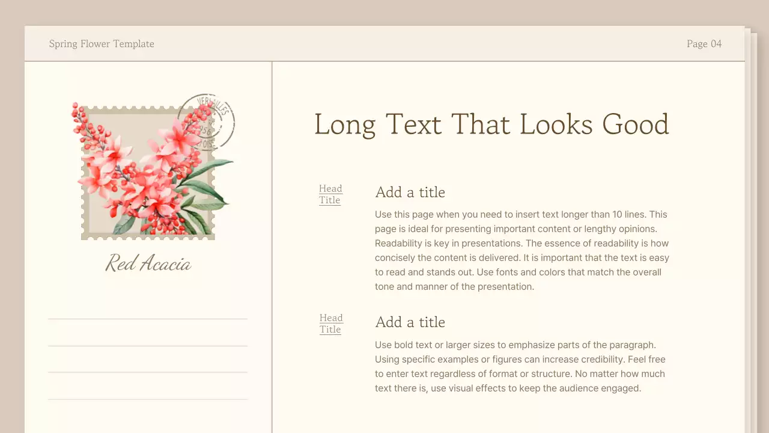Click the paragraph starting 'Use this page when'
Image resolution: width=769 pixels, height=433 pixels.
521,251
